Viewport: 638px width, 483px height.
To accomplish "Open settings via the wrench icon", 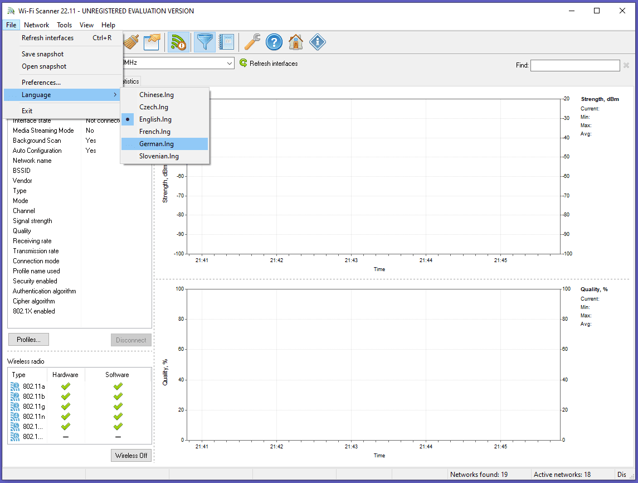I will click(252, 42).
